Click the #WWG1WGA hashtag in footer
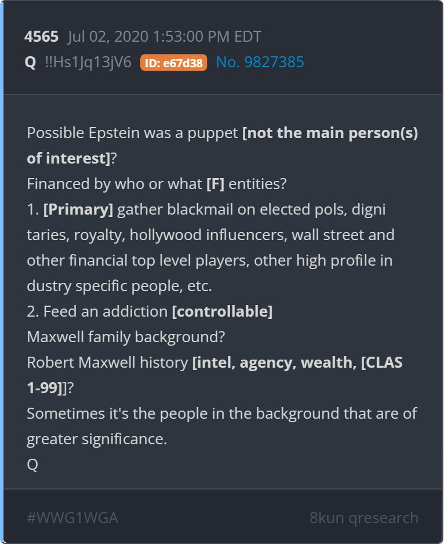This screenshot has width=444, height=544. point(72,518)
